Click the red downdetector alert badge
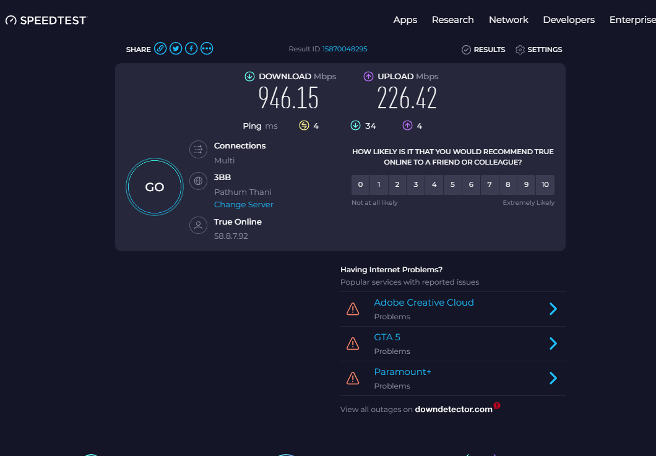This screenshot has height=456, width=656. point(496,405)
